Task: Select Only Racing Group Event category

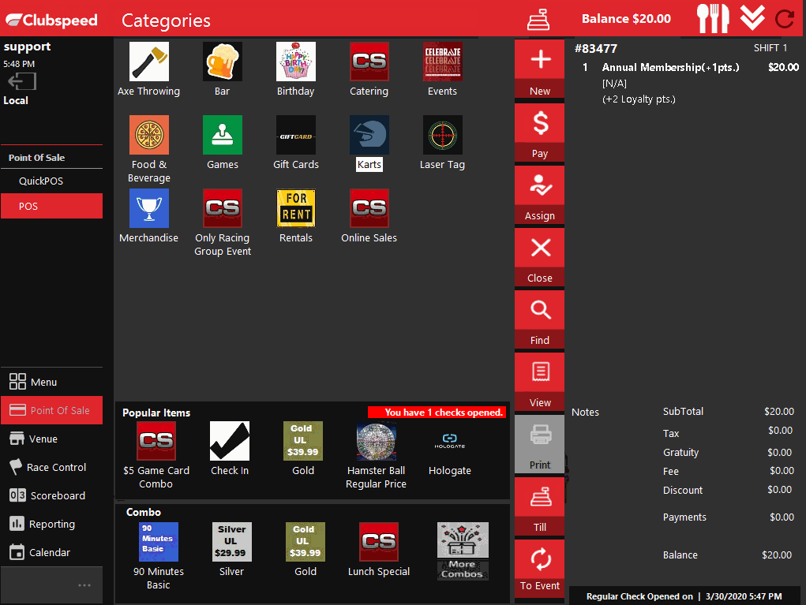Action: (222, 222)
